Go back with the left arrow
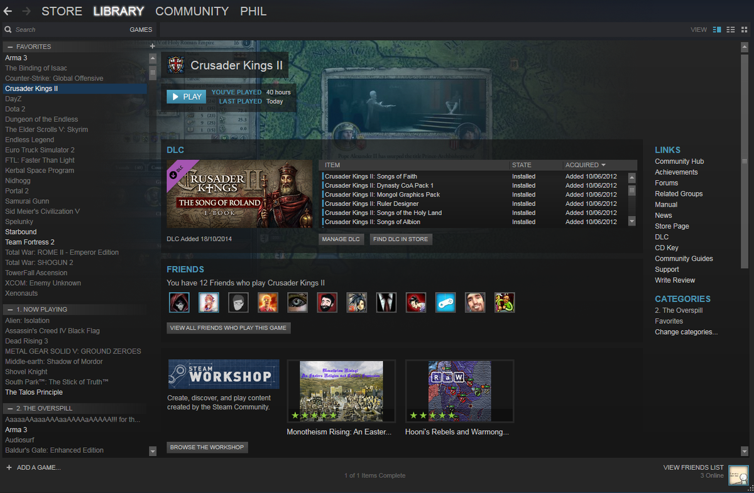The image size is (754, 493). (x=8, y=11)
